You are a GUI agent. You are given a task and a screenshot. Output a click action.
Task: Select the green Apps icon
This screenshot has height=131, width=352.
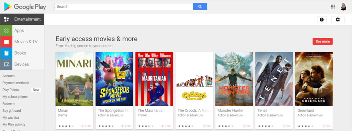[x=6, y=31]
